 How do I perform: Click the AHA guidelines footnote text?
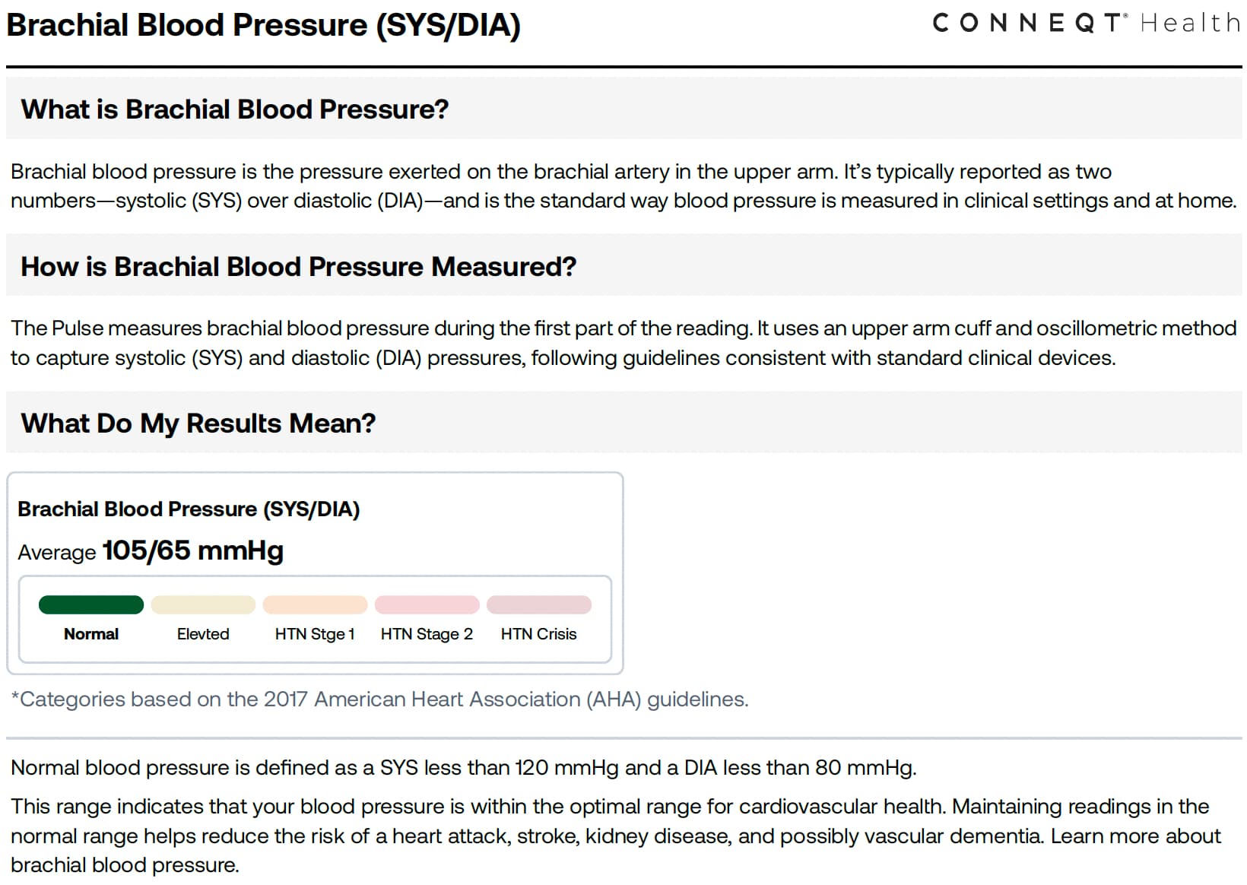pos(380,699)
